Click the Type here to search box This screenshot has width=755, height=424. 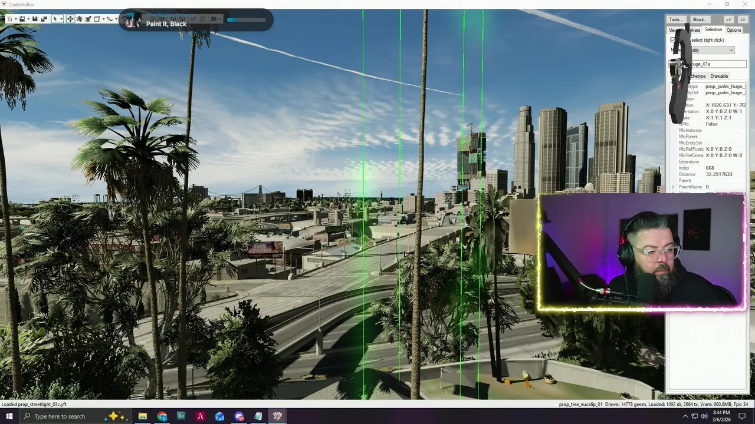pos(75,416)
